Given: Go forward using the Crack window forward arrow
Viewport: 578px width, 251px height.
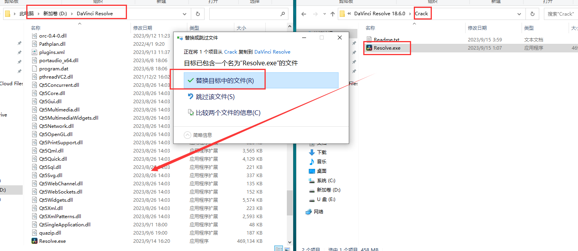Looking at the screenshot, I should (x=316, y=14).
